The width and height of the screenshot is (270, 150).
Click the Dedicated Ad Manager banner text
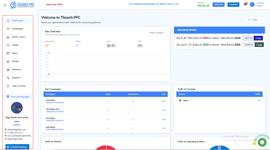coord(154,4)
